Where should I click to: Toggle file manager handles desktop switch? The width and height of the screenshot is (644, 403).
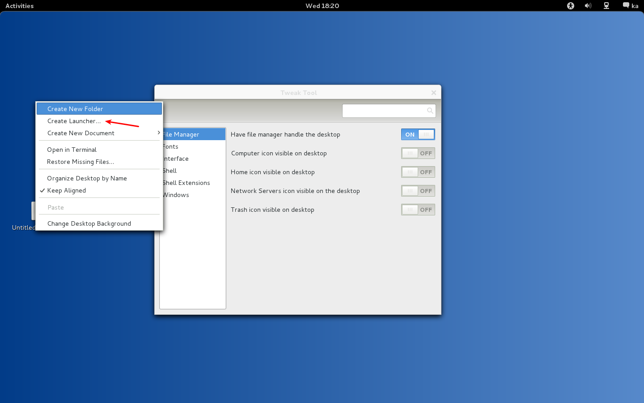click(418, 134)
